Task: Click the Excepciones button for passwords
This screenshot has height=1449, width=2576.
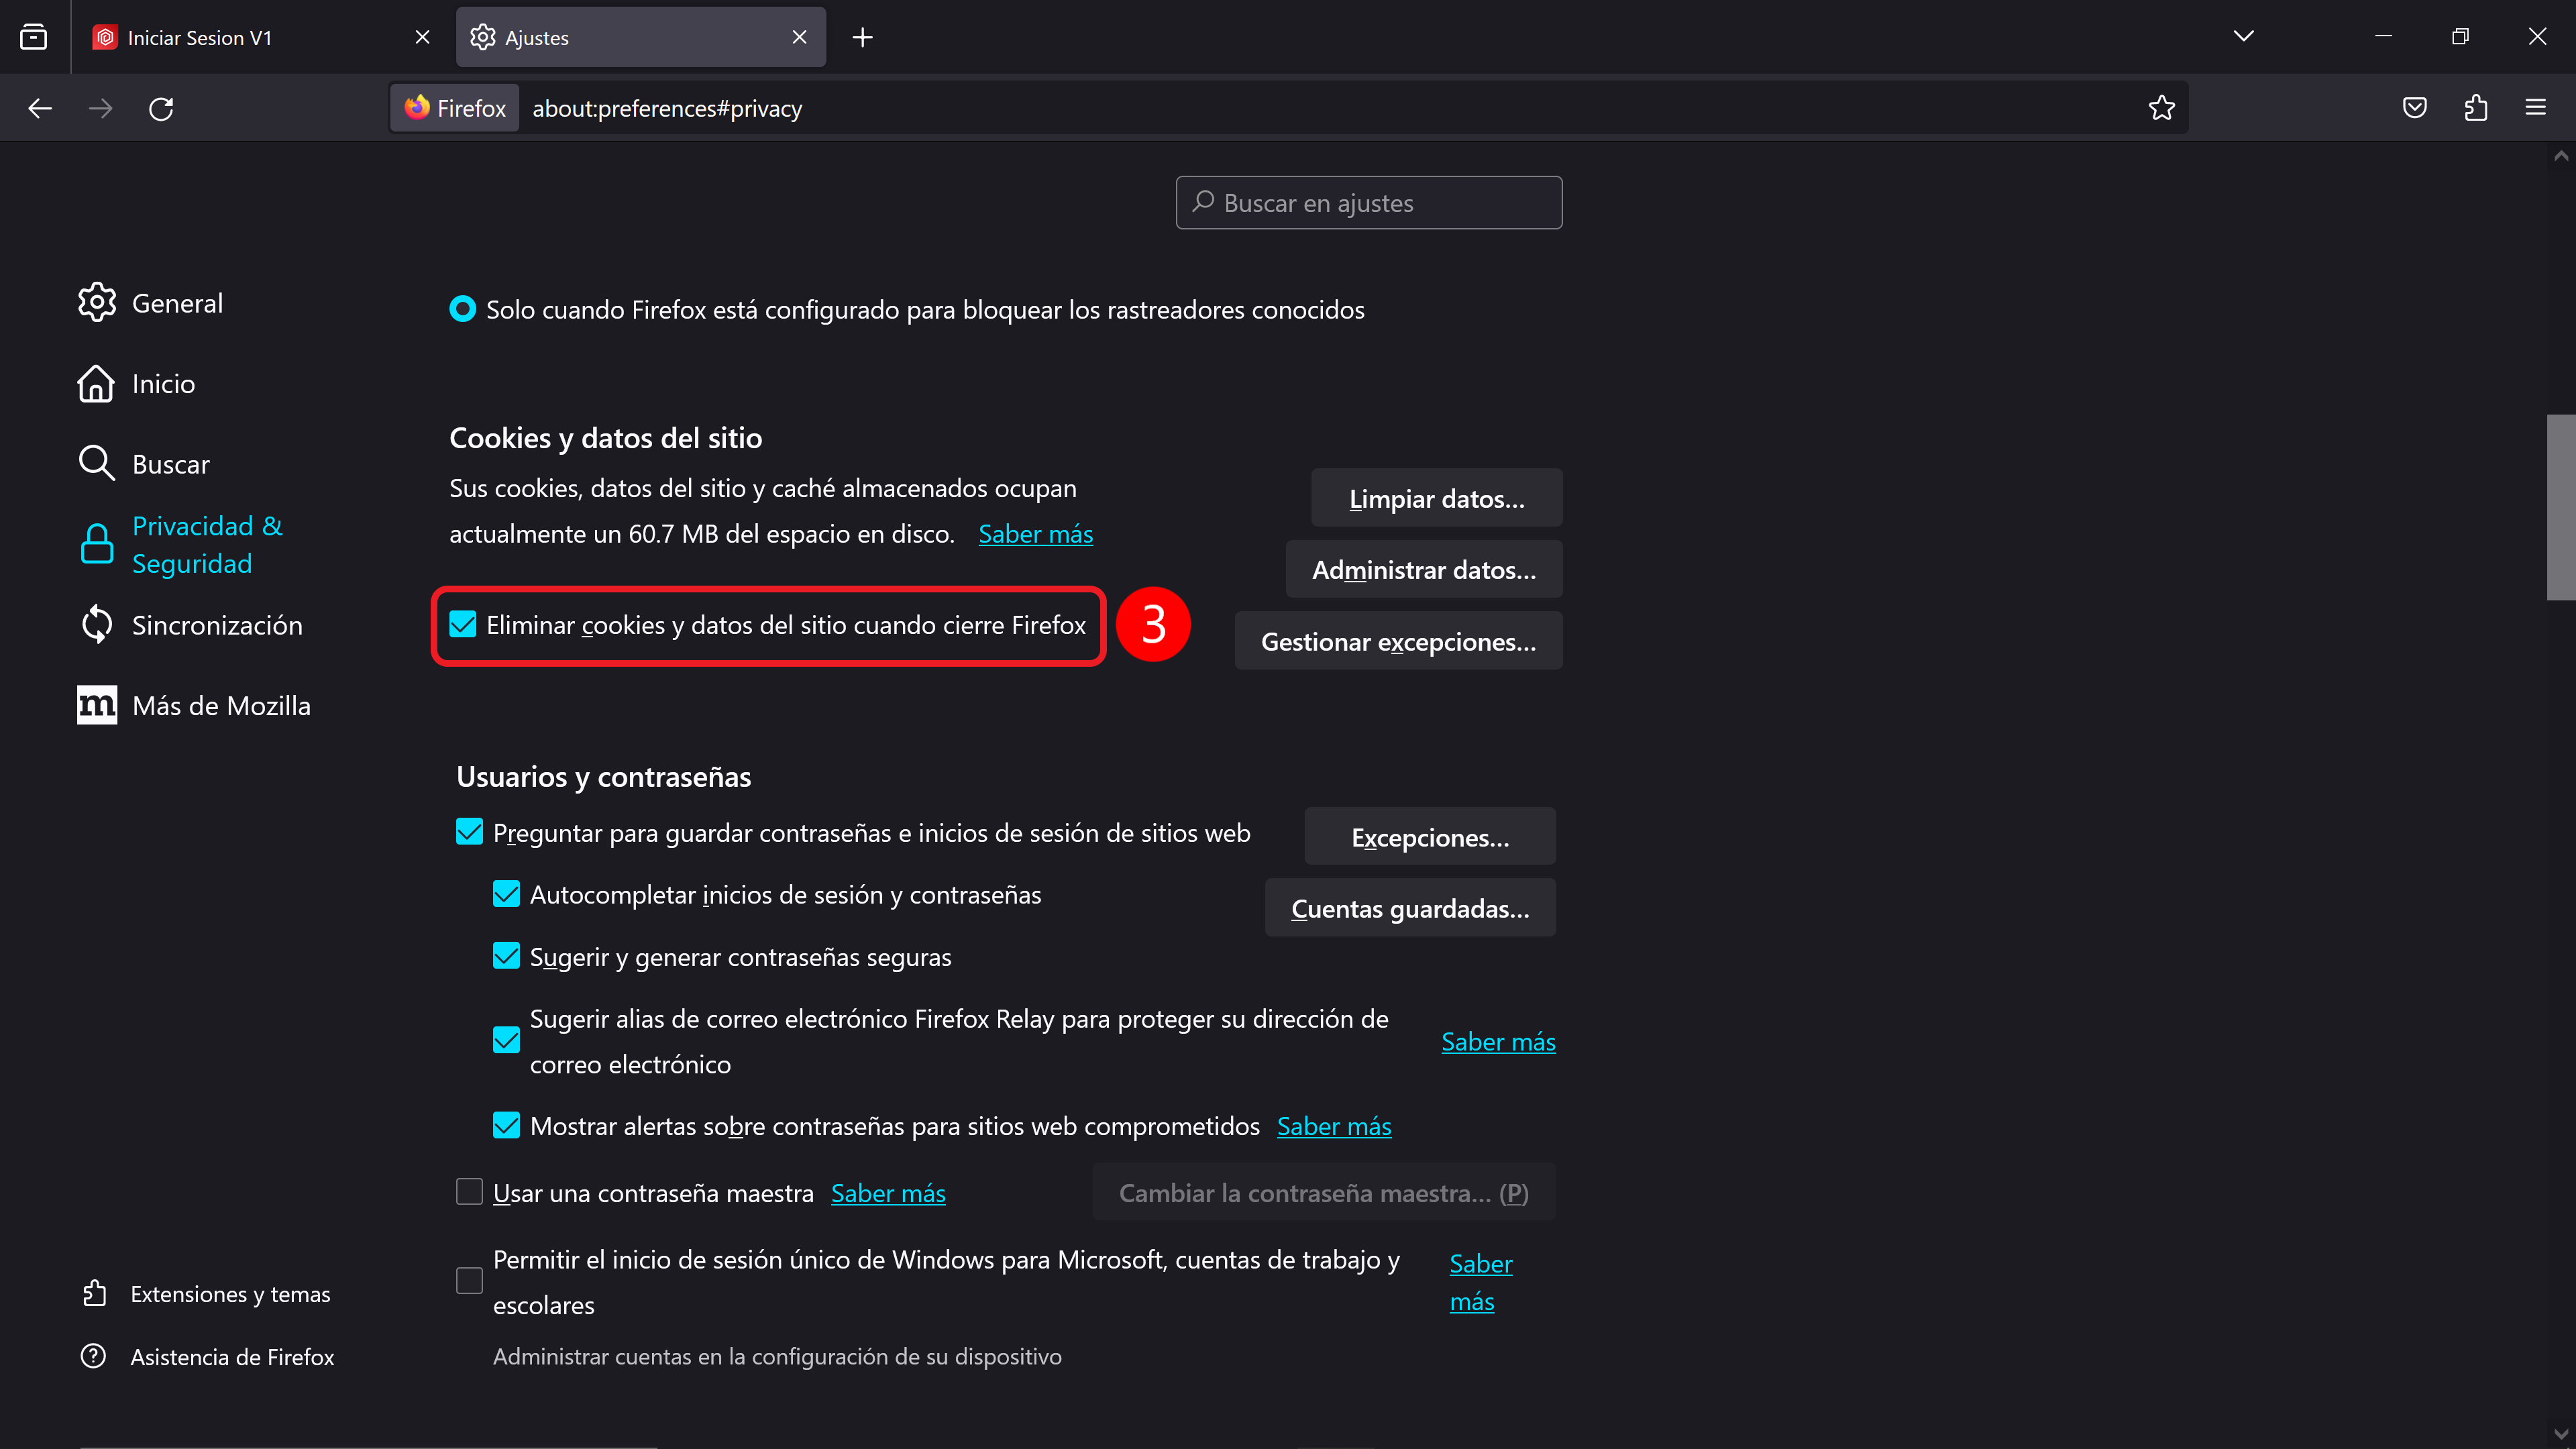Action: pyautogui.click(x=1430, y=837)
